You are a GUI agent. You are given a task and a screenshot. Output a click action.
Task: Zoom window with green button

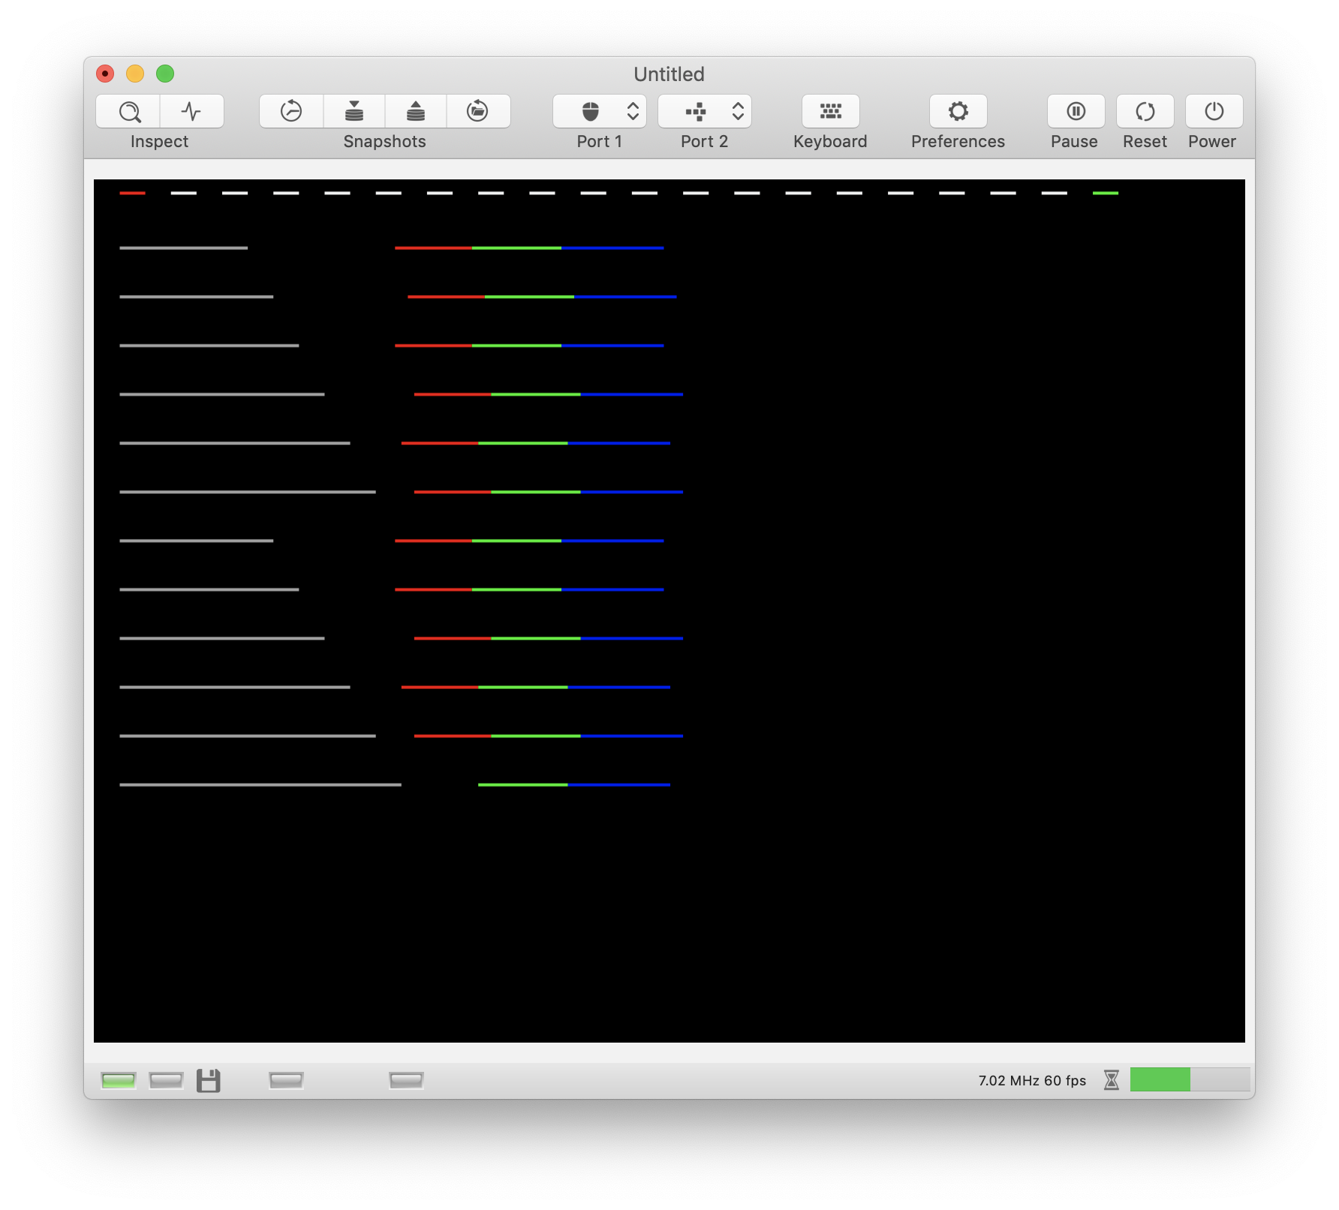pyautogui.click(x=165, y=74)
